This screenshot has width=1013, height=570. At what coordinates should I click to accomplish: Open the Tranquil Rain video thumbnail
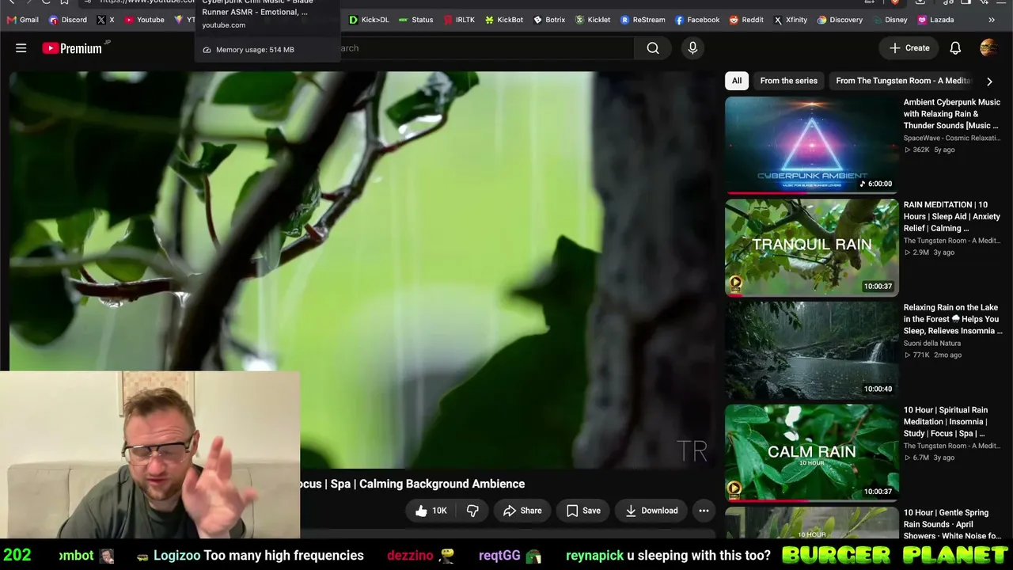[x=812, y=248]
